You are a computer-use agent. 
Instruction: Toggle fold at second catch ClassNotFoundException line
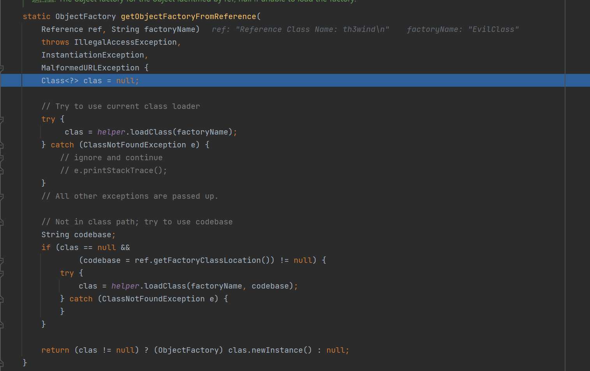2,299
